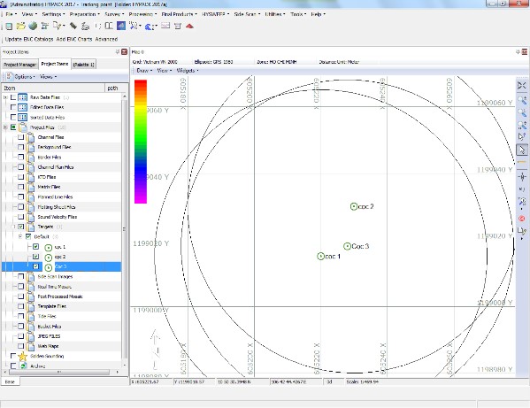The width and height of the screenshot is (530, 408).
Task: Select the highlighted default pointer cursor tool
Action: (521, 150)
